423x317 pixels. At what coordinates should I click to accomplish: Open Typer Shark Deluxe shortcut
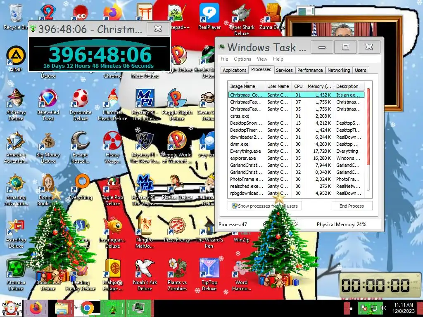pos(241,19)
